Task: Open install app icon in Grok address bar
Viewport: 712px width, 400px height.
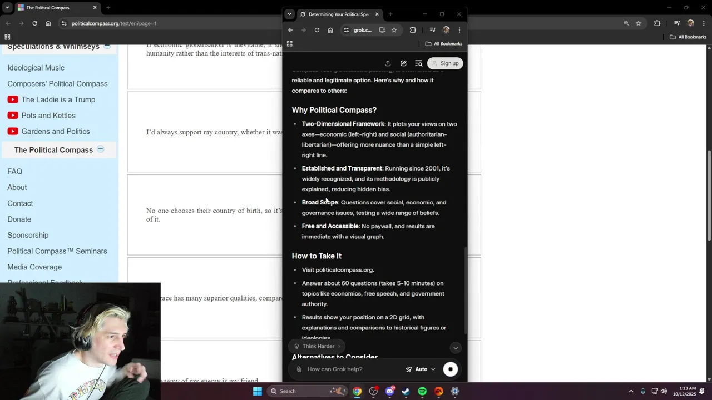Action: click(382, 30)
